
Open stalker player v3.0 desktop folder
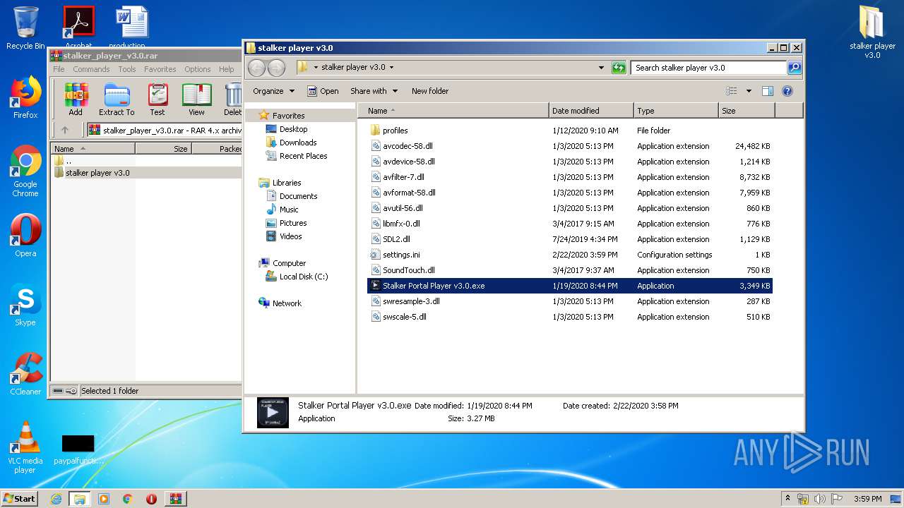click(x=872, y=32)
